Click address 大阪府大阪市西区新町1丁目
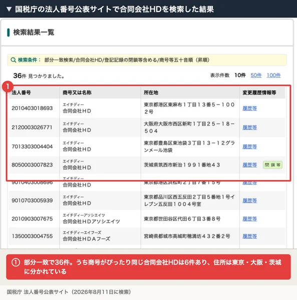The height and width of the screenshot is (300, 297). (189, 127)
